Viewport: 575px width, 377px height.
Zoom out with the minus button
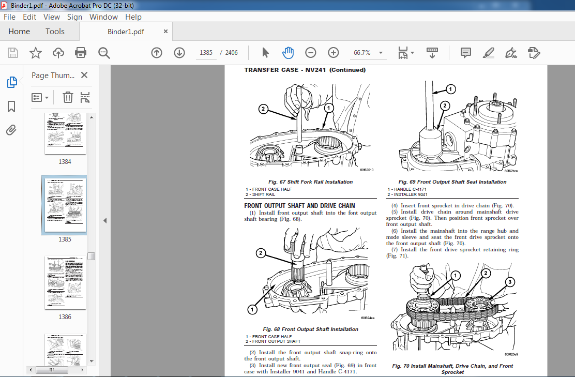pos(311,53)
